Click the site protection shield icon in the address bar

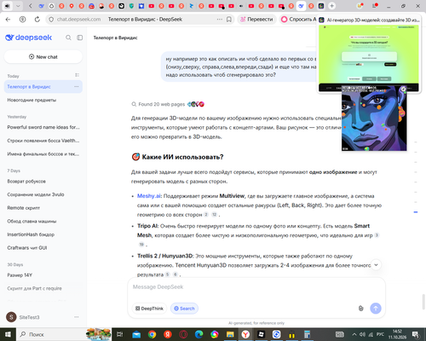pyautogui.click(x=51, y=20)
